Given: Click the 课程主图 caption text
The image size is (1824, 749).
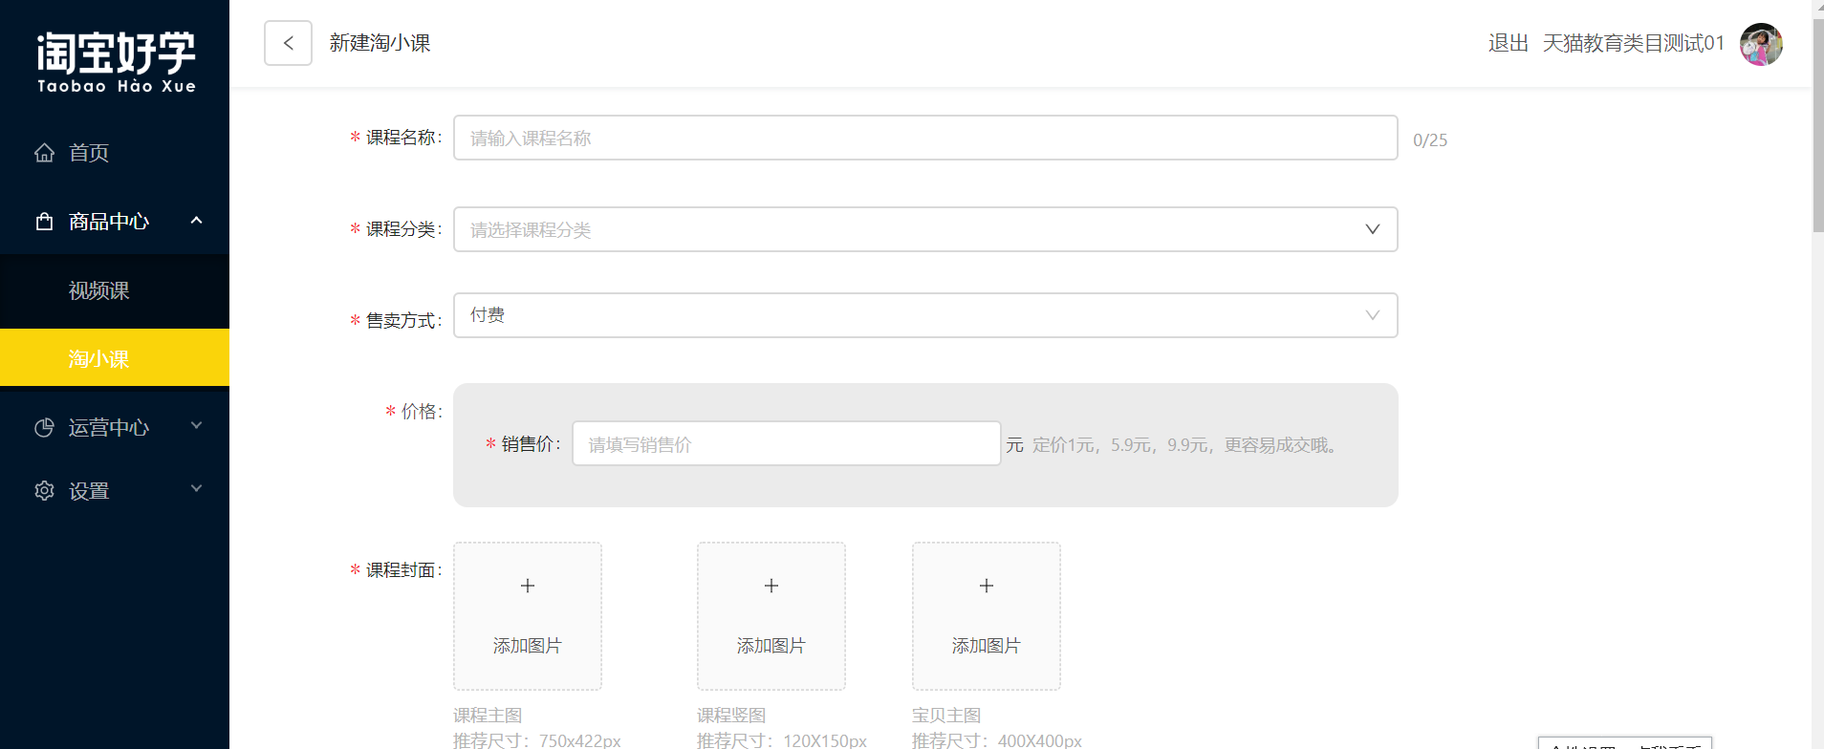Looking at the screenshot, I should [488, 715].
